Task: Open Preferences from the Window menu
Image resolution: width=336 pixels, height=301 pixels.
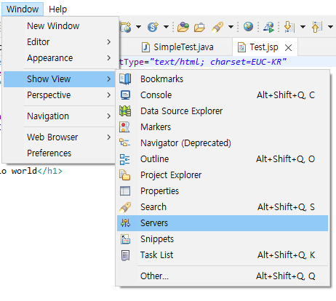Action: (x=49, y=153)
